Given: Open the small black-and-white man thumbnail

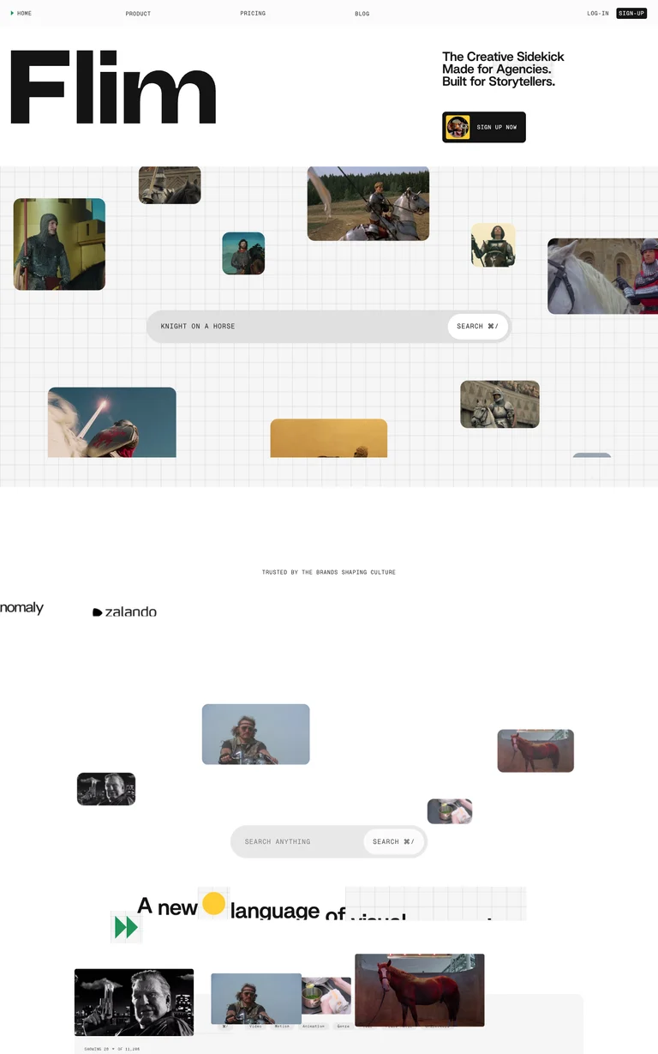Looking at the screenshot, I should (106, 789).
